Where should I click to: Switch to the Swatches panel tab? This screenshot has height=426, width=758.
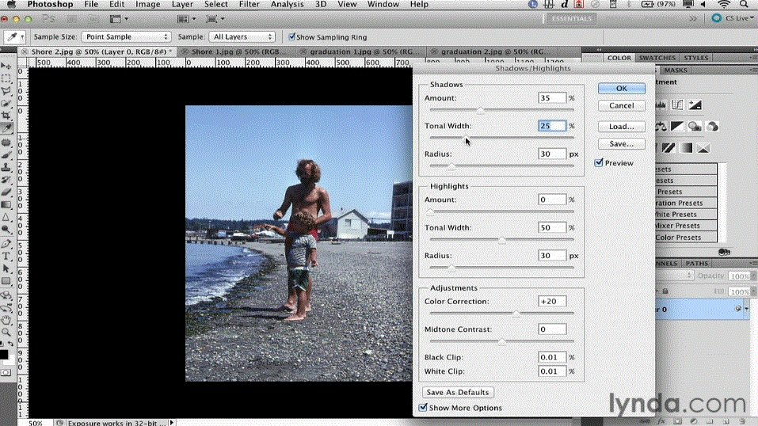657,58
